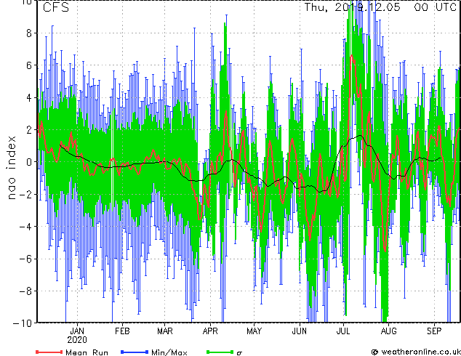Click the JAN month axis label

coord(77,331)
